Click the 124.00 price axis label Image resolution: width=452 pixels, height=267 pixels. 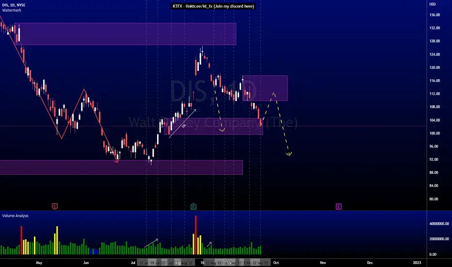435,54
